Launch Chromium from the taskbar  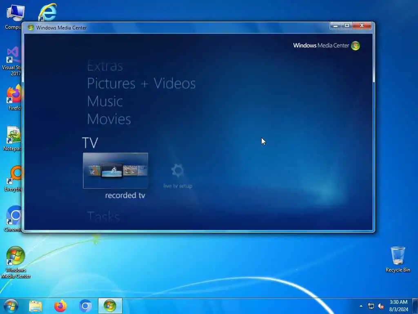(x=85, y=306)
